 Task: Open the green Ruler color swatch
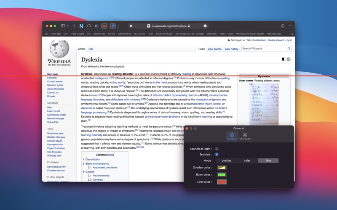[222, 175]
